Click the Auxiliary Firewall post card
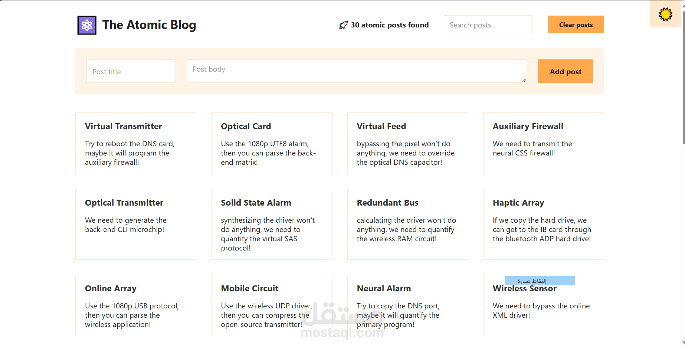The image size is (685, 347). (543, 143)
